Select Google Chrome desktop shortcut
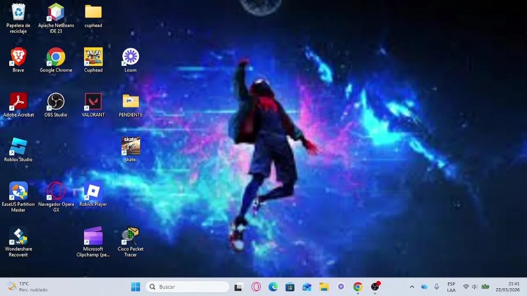Screen dimensions: 527x296 click(56, 60)
